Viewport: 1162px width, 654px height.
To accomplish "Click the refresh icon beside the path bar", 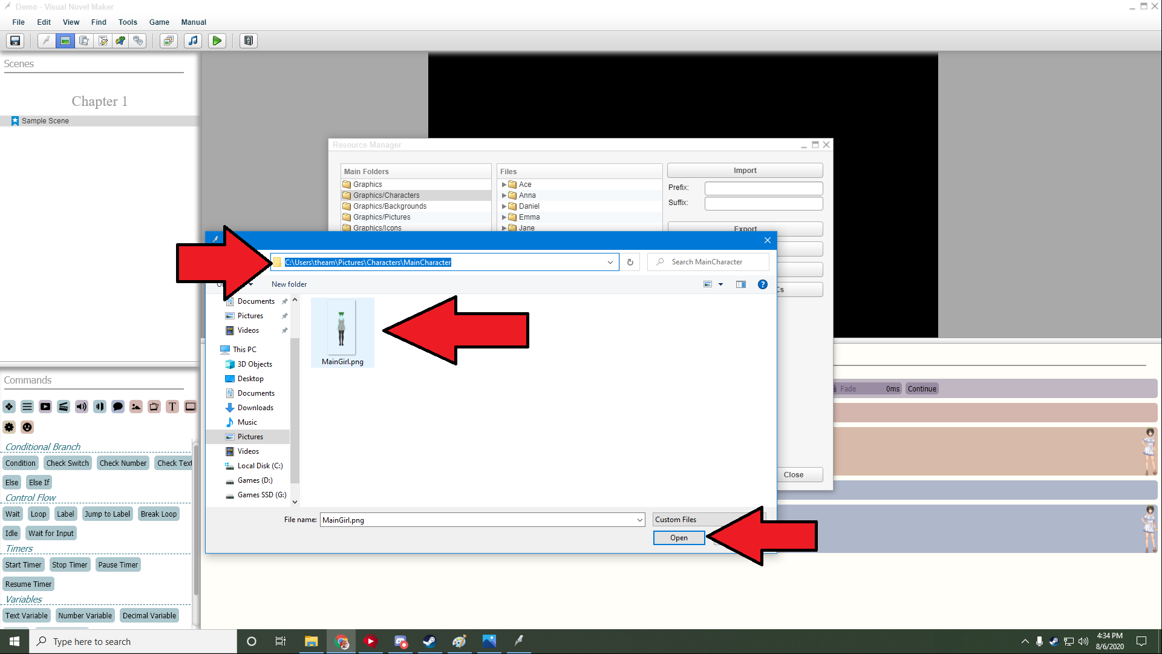I will click(630, 262).
